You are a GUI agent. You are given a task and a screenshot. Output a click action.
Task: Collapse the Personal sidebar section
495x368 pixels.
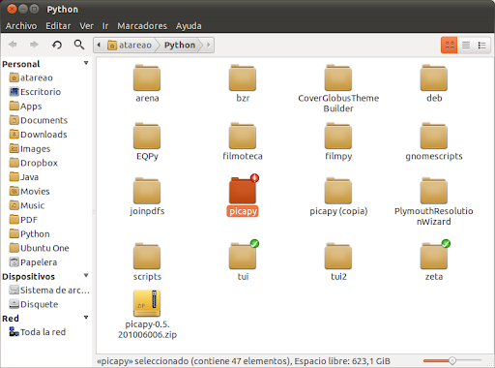click(86, 63)
